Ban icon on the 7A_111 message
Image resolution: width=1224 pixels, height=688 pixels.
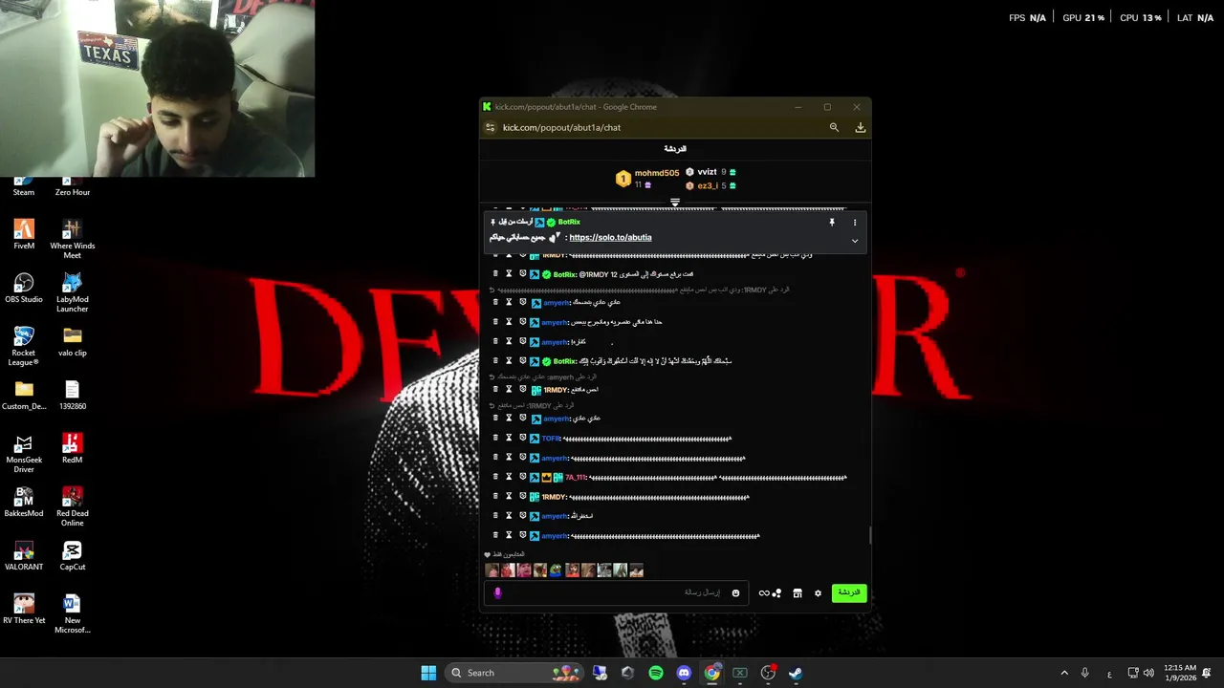(x=522, y=477)
